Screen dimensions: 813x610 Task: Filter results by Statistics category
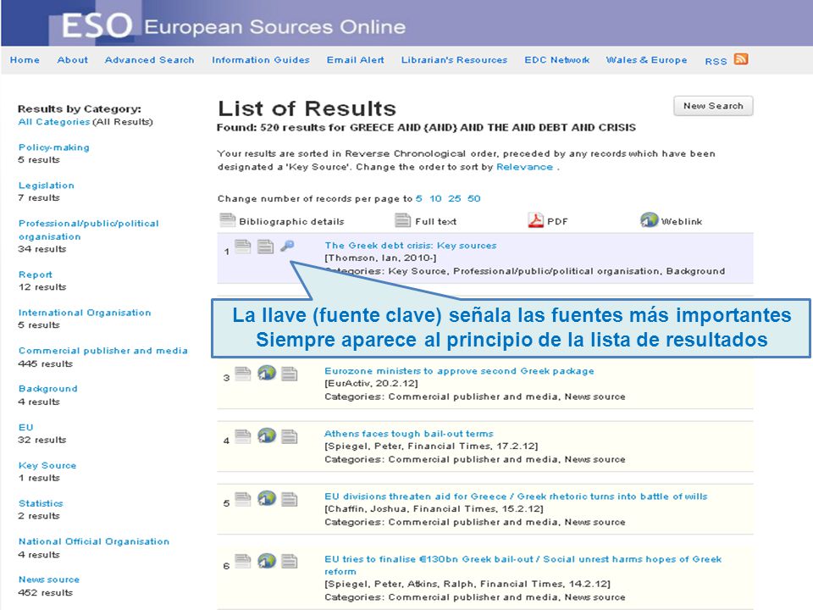[x=41, y=503]
